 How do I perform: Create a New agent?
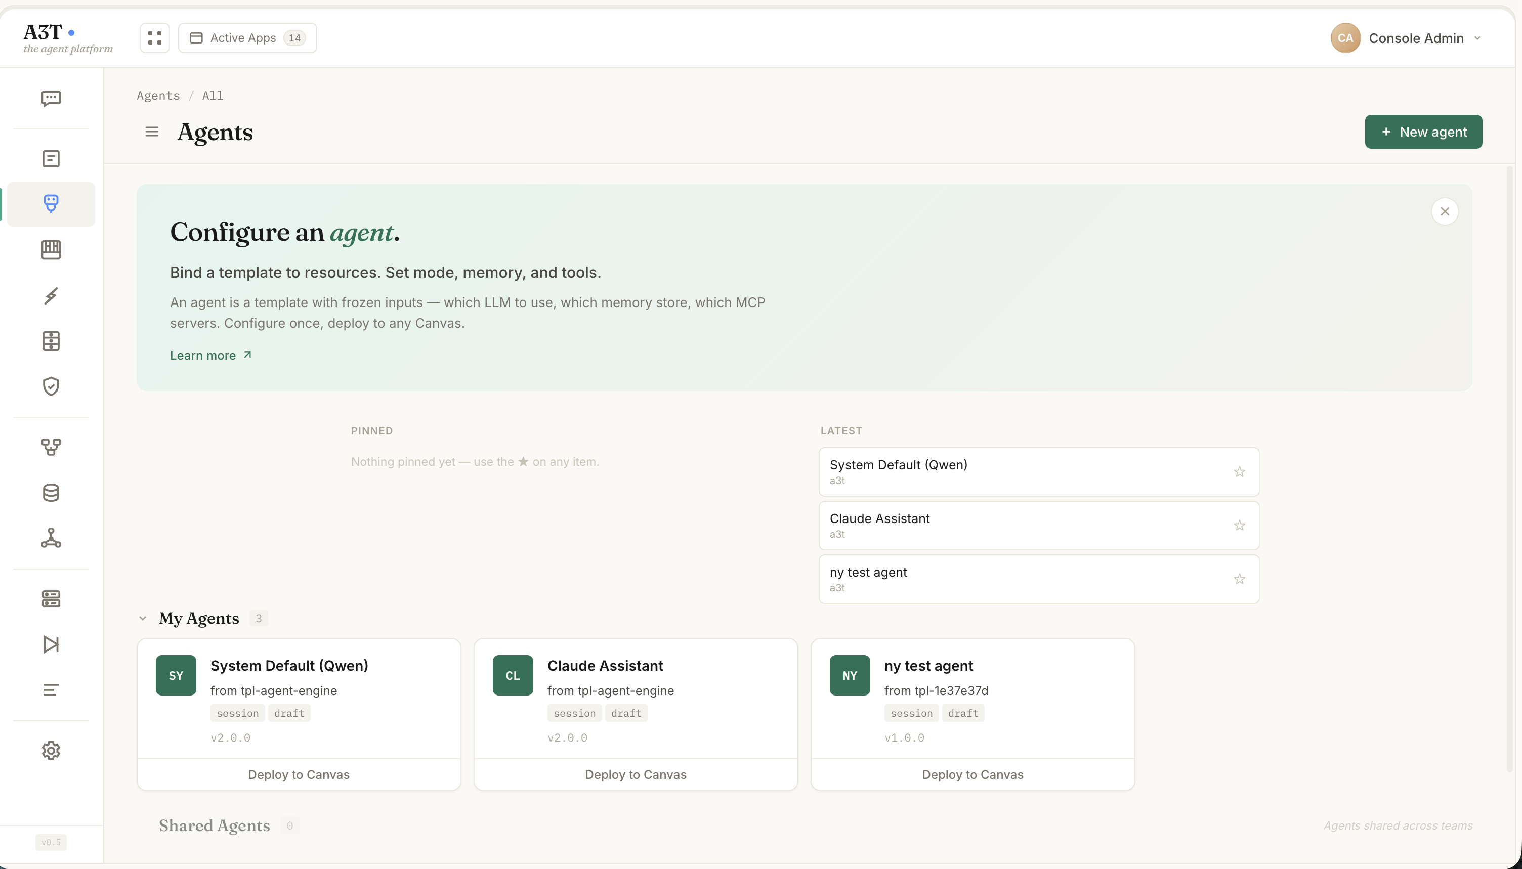(1423, 132)
